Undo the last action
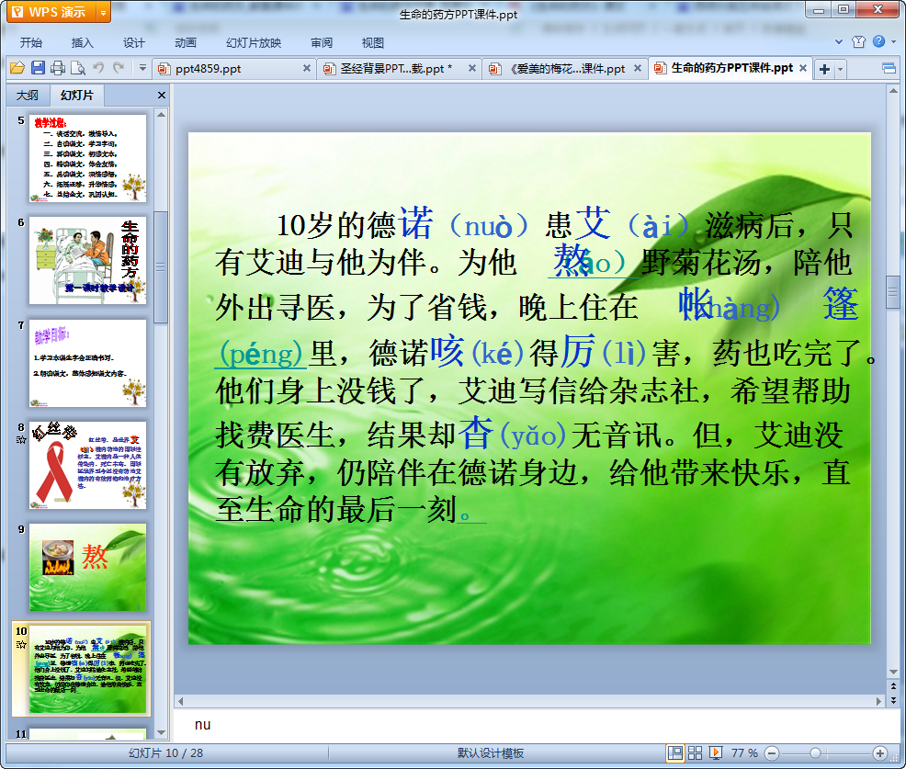The width and height of the screenshot is (906, 769). [98, 68]
